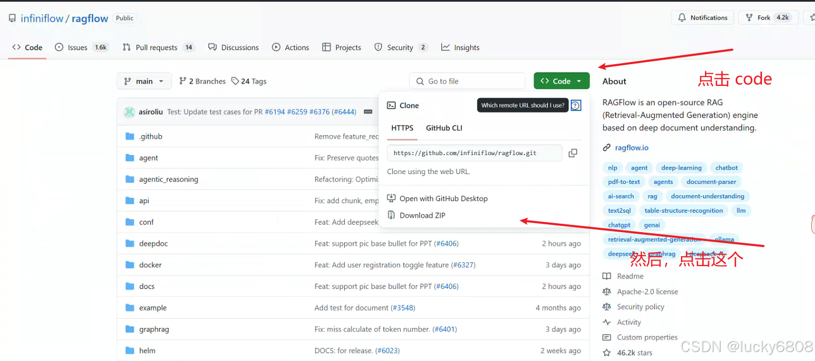
Task: View 2 Branches link
Action: tap(202, 81)
